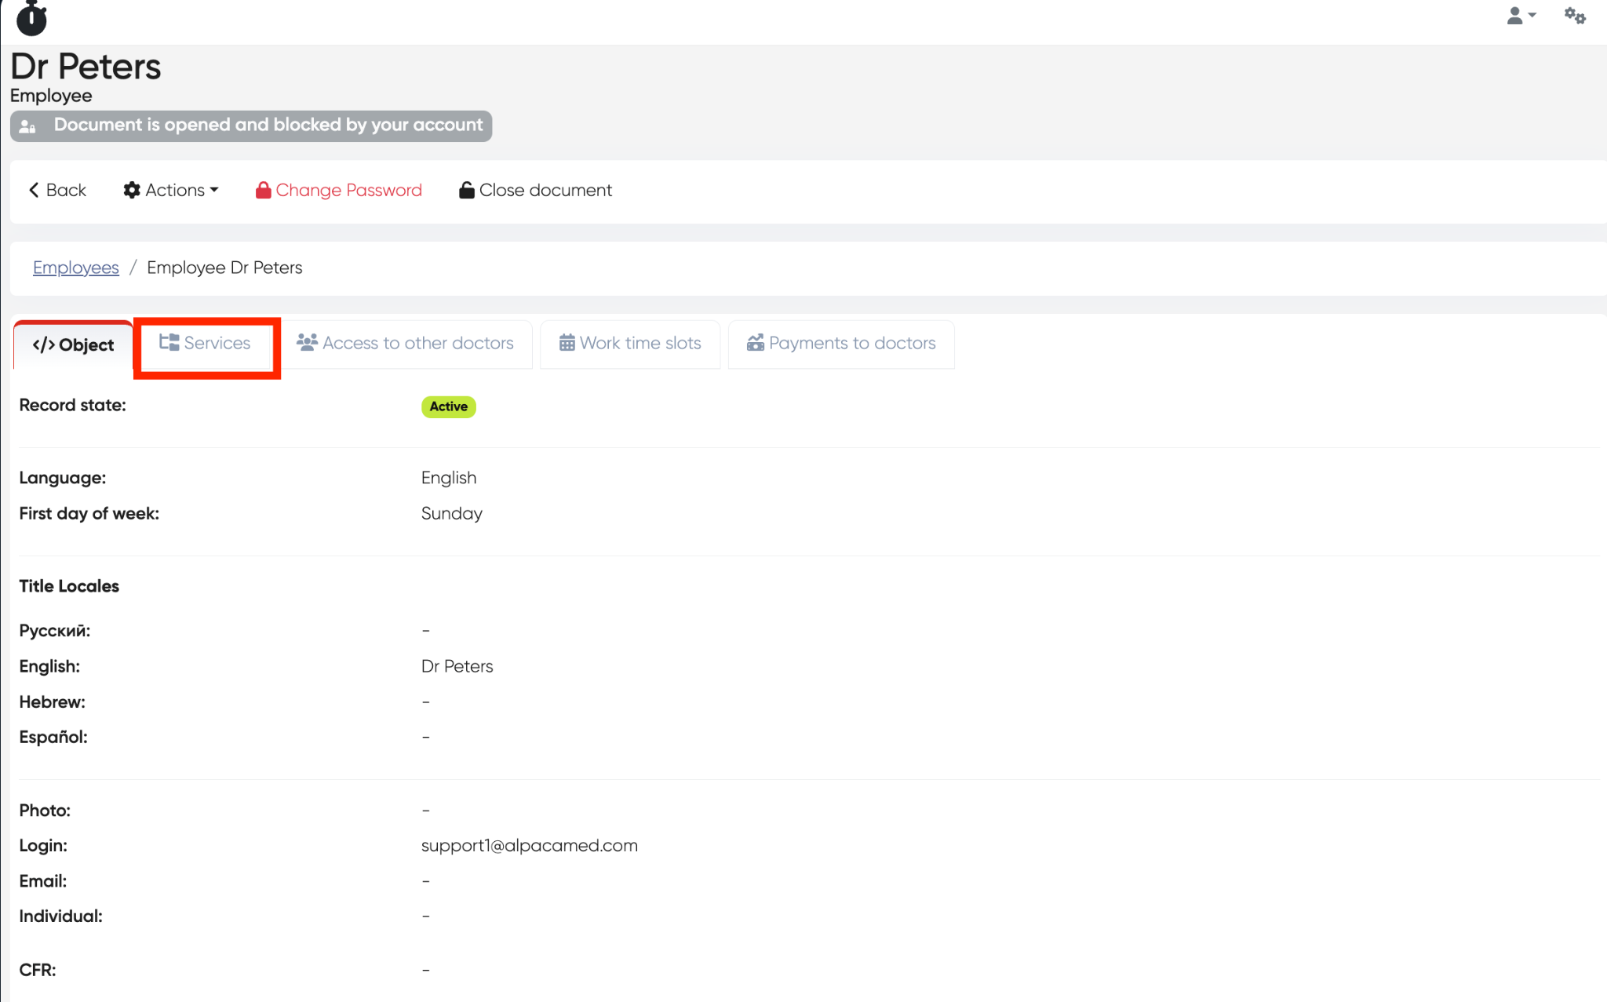
Task: Click the document blocked status banner
Action: (251, 126)
